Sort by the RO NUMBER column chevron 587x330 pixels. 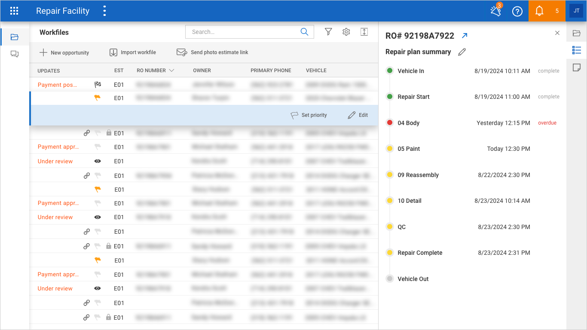coord(171,70)
